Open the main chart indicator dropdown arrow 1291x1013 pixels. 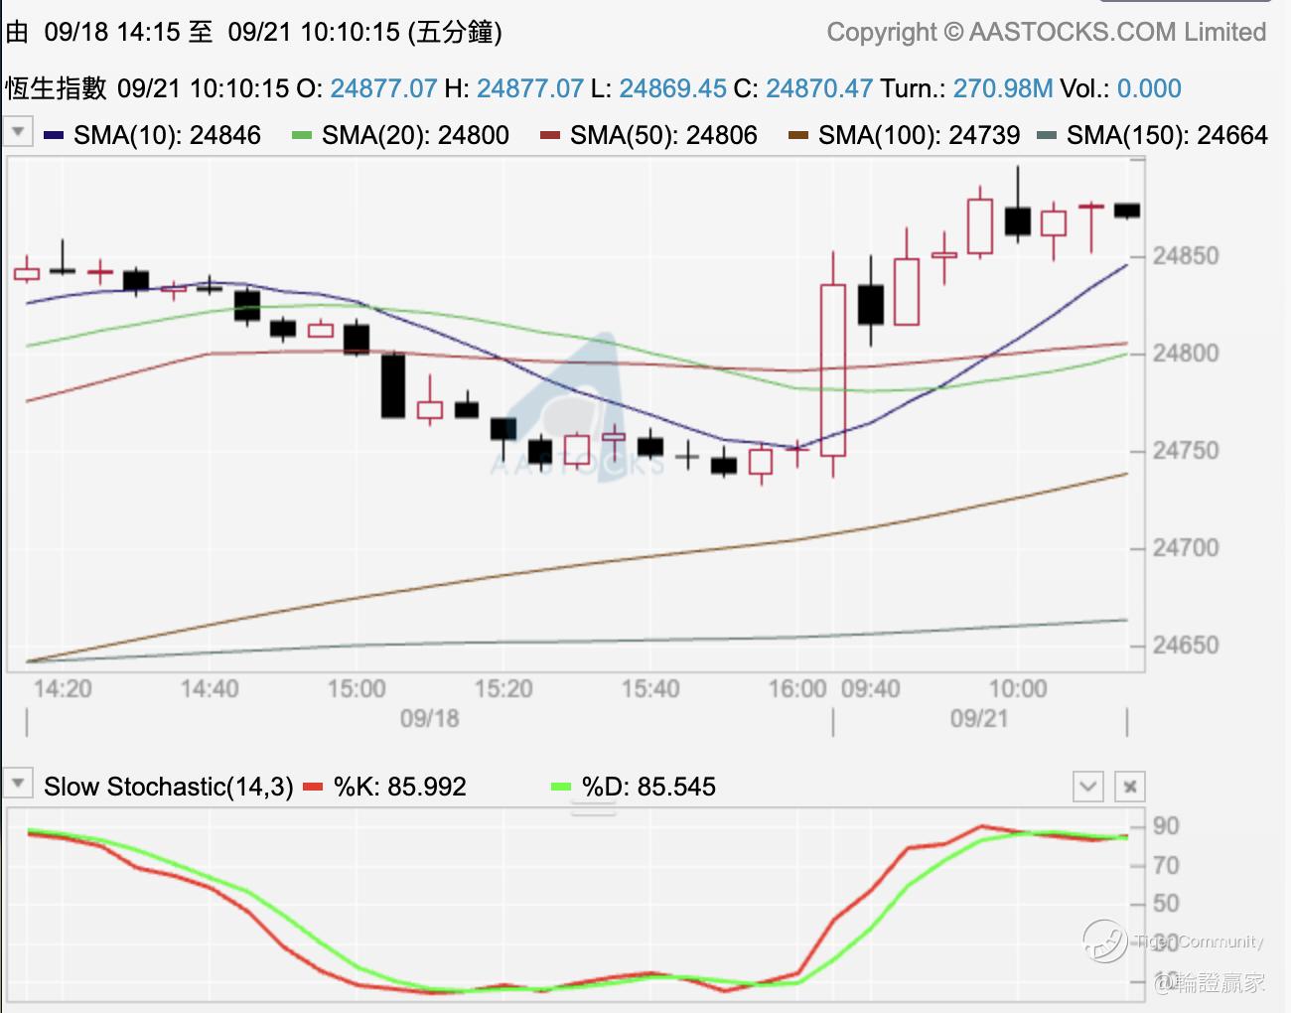coord(18,132)
